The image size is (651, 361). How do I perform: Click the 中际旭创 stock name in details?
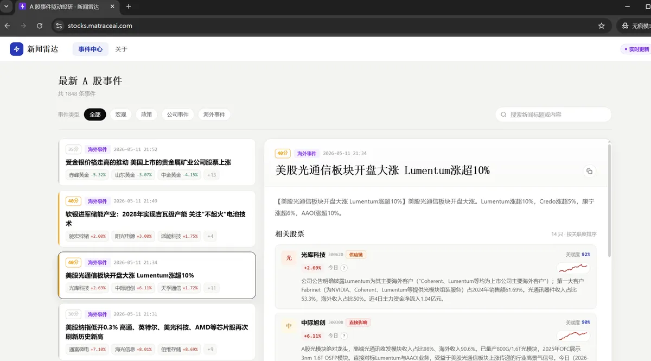313,322
